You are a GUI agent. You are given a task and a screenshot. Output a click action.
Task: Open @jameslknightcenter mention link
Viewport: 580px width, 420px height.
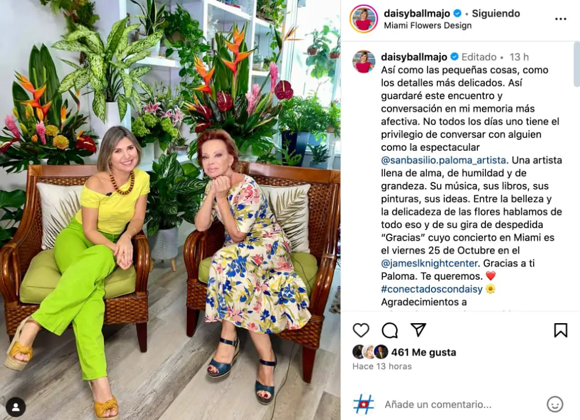coord(430,263)
